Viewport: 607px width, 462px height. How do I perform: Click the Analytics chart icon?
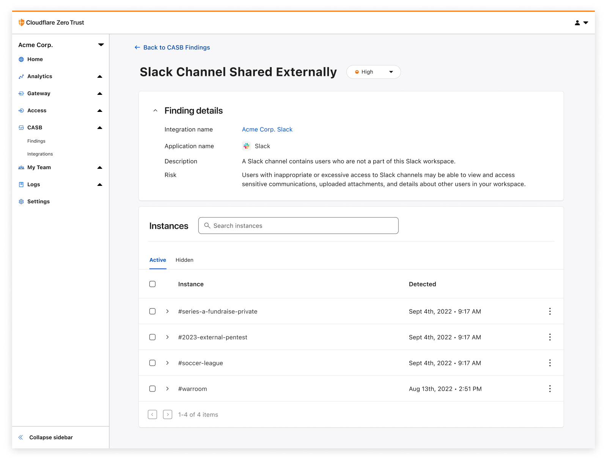tap(21, 76)
